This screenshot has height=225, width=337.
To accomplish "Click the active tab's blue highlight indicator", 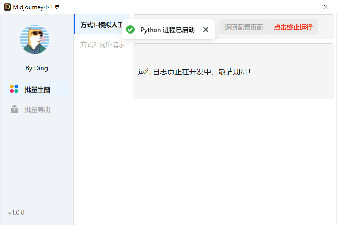I will tap(74, 25).
